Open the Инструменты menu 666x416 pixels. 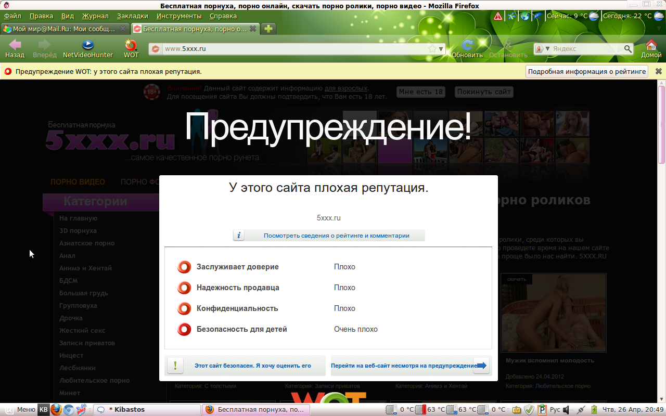[179, 16]
